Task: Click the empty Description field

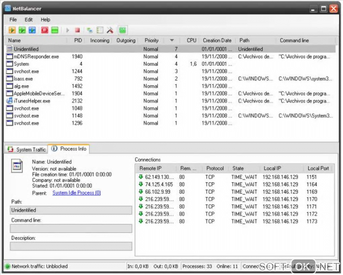Action: click(x=71, y=246)
